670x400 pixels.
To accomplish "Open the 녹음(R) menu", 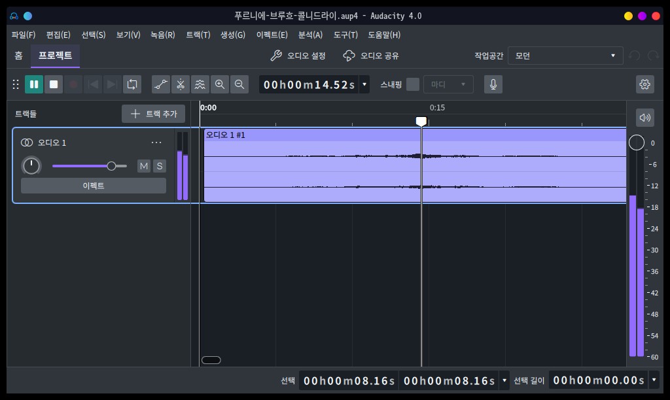I will pos(163,35).
